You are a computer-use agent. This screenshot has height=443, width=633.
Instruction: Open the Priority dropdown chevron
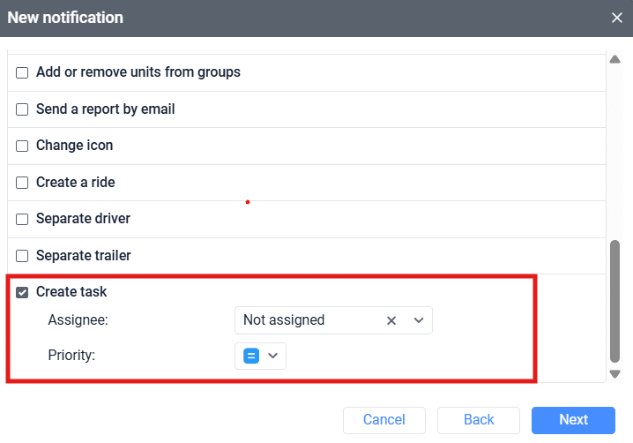pyautogui.click(x=273, y=356)
